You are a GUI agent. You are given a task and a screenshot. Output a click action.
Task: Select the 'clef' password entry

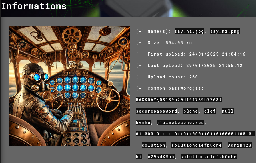[210, 111]
